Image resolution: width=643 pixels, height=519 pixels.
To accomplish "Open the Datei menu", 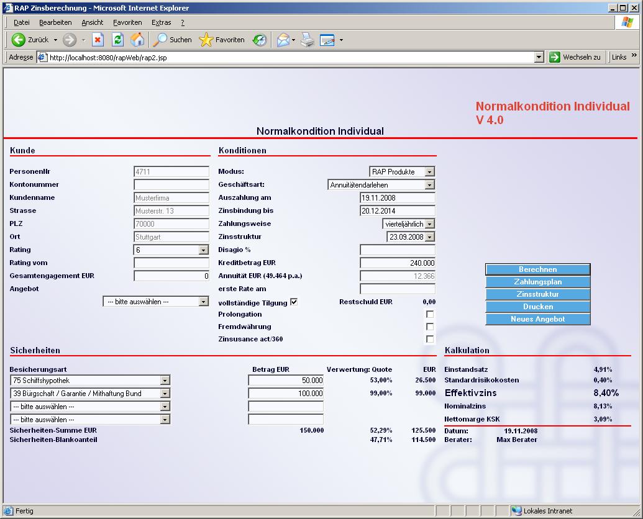I will pos(21,22).
